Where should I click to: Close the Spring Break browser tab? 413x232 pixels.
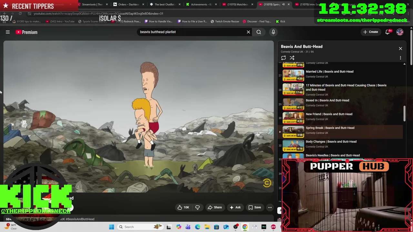288,5
